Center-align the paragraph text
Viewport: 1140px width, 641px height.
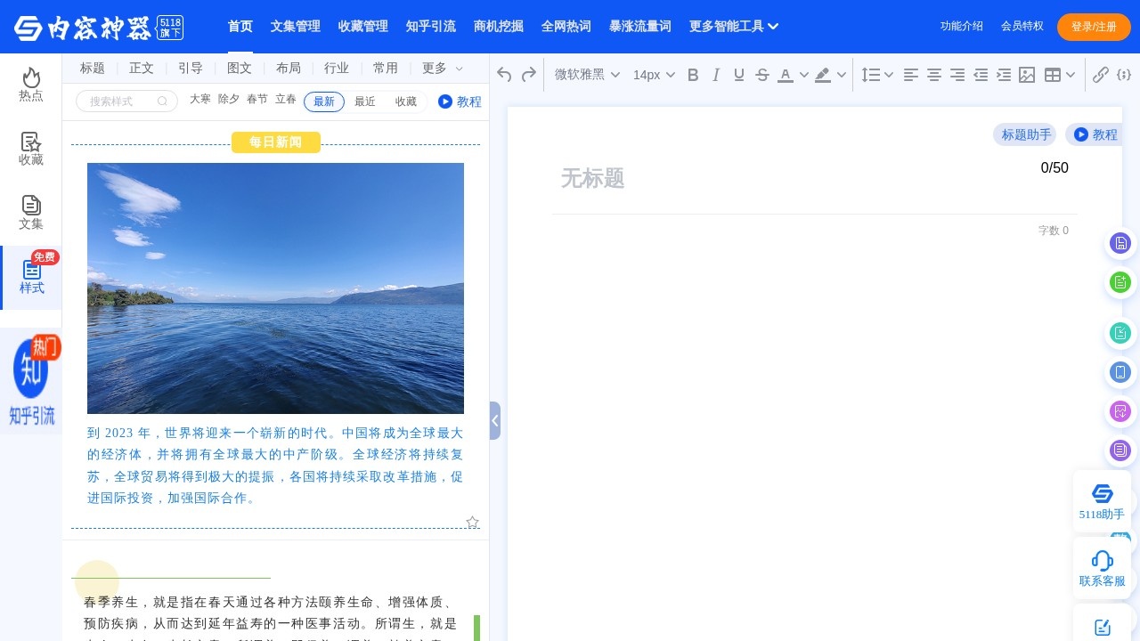(x=933, y=75)
